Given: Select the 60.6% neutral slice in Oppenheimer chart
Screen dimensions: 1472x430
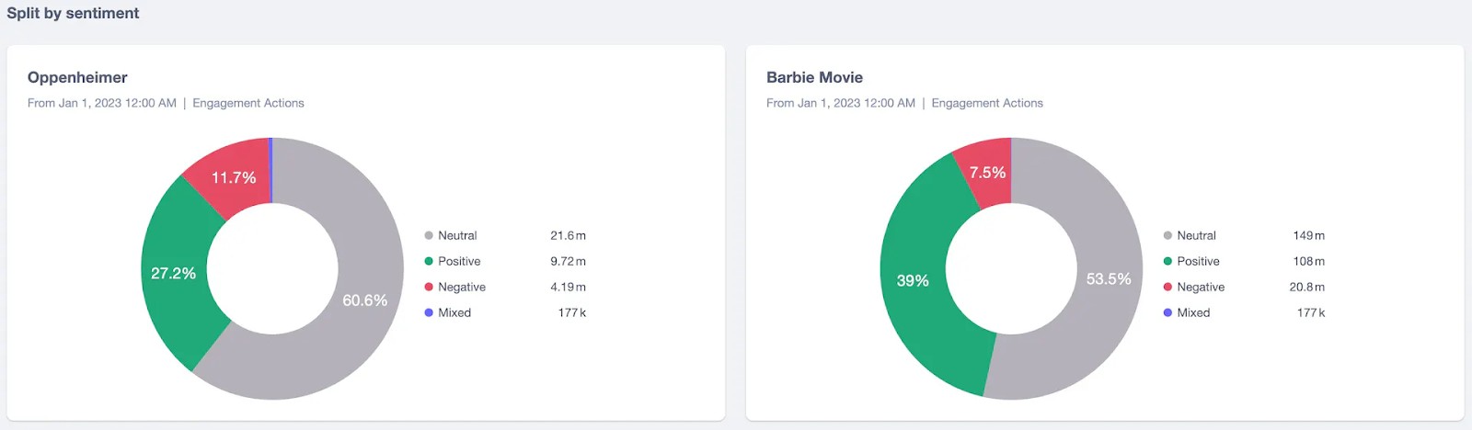Looking at the screenshot, I should click(x=365, y=300).
